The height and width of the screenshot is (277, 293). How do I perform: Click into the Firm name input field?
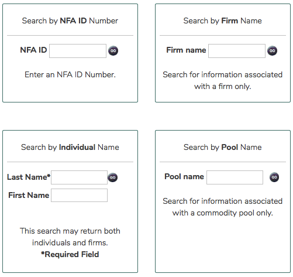pyautogui.click(x=237, y=51)
